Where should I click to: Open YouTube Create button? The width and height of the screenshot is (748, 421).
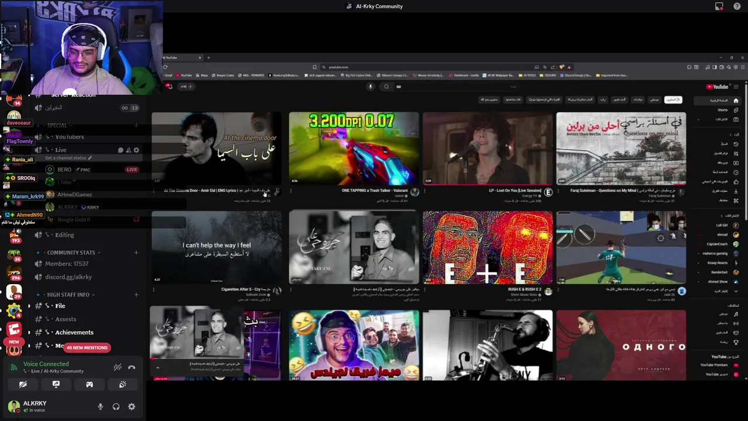186,87
